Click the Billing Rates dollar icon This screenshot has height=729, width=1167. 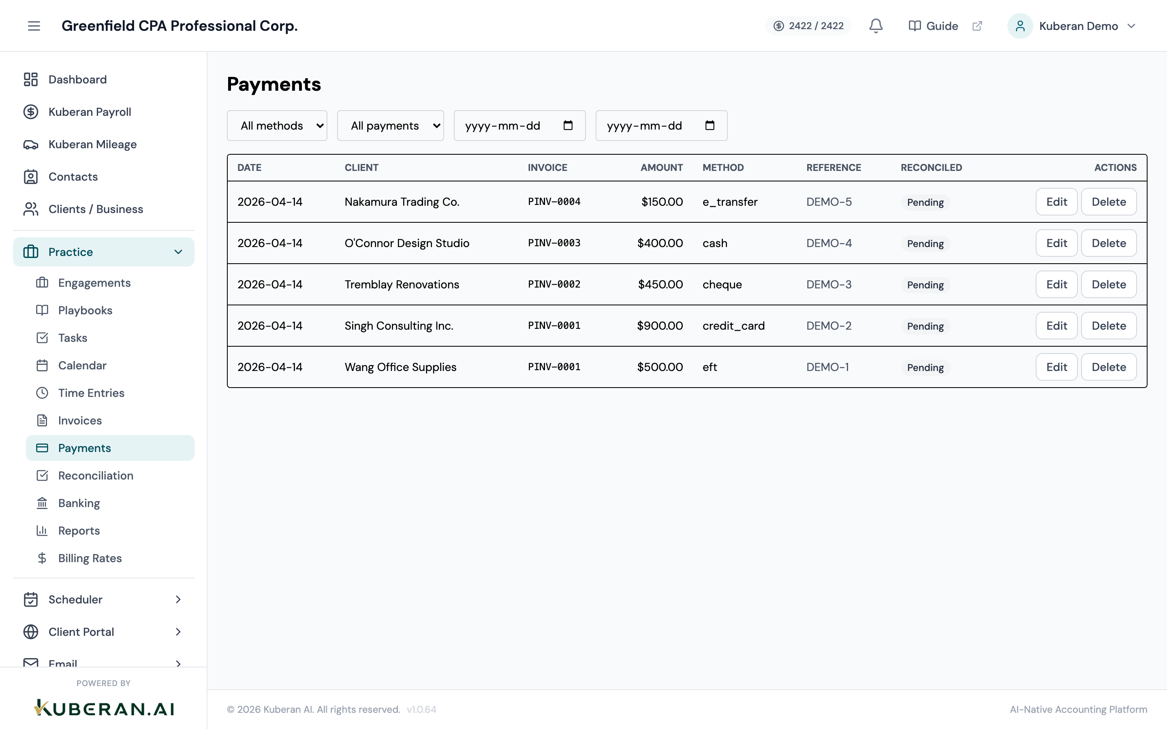coord(42,558)
